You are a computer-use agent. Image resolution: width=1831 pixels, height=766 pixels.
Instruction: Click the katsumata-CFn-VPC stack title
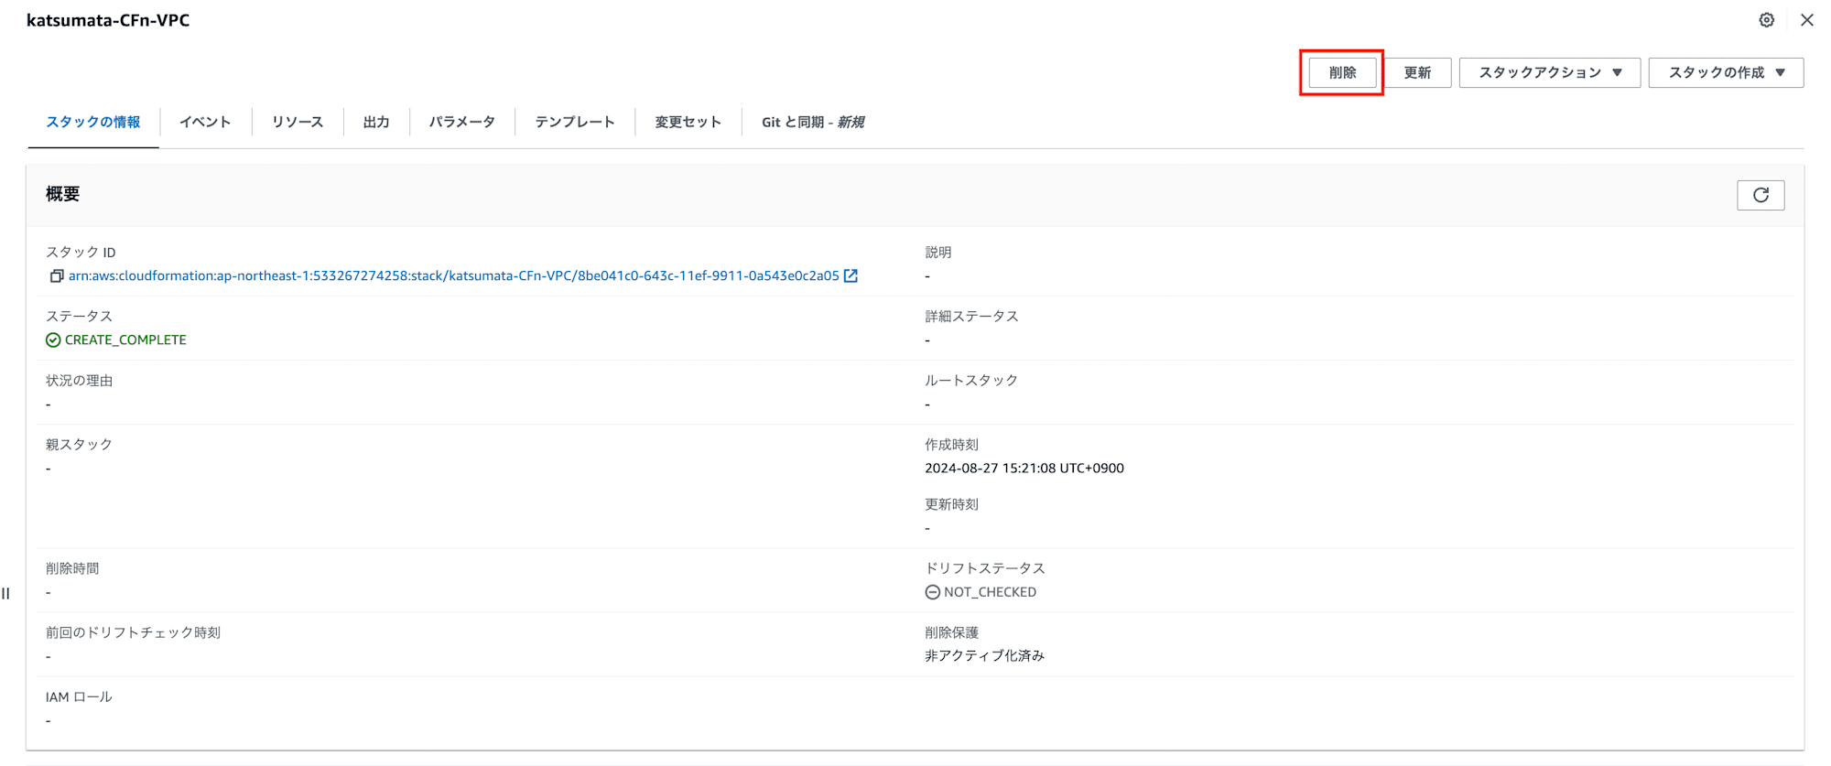pyautogui.click(x=108, y=20)
